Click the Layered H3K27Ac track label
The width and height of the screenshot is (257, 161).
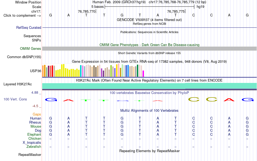(x=18, y=84)
